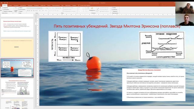
Task: Open the Главная ribbon tab
Action: coord(5,5)
